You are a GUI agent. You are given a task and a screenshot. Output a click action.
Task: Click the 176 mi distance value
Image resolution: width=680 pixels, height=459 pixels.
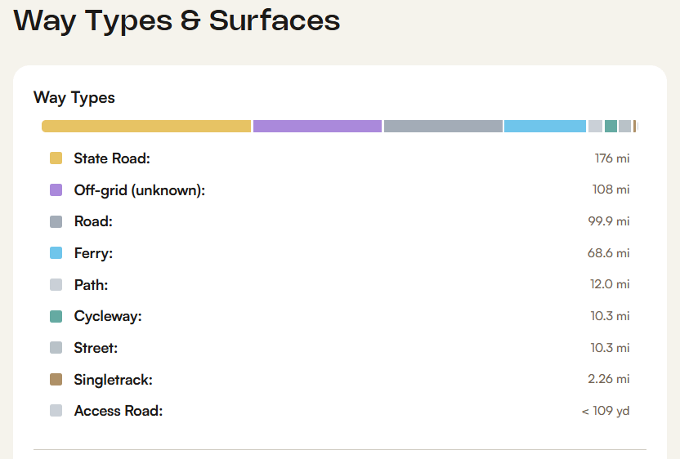point(612,158)
